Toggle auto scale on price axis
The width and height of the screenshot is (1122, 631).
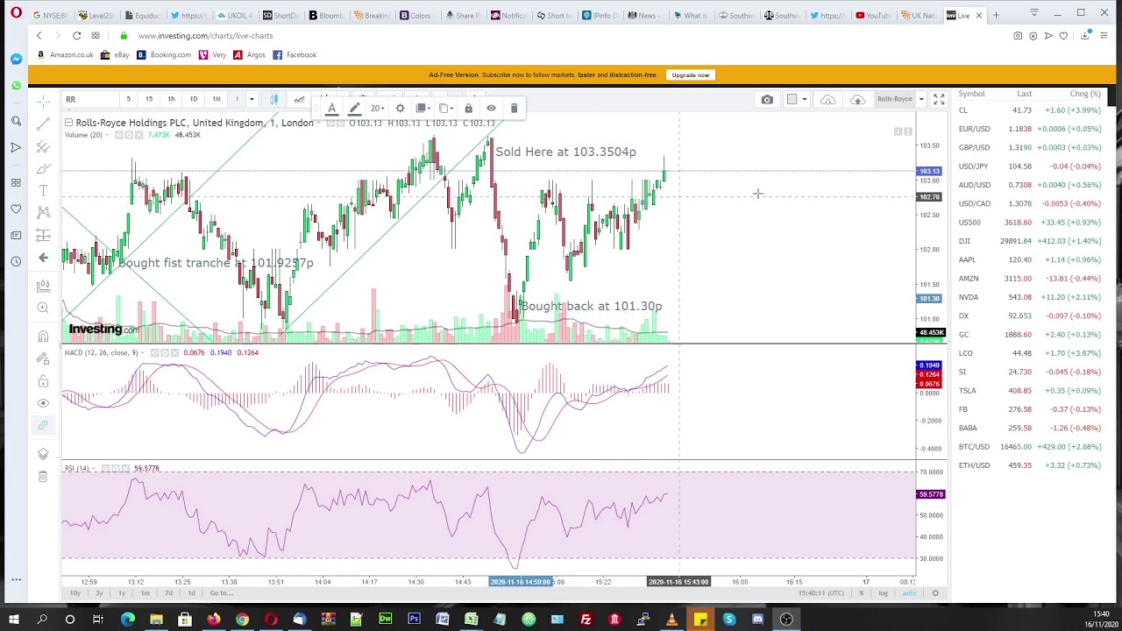pos(909,593)
